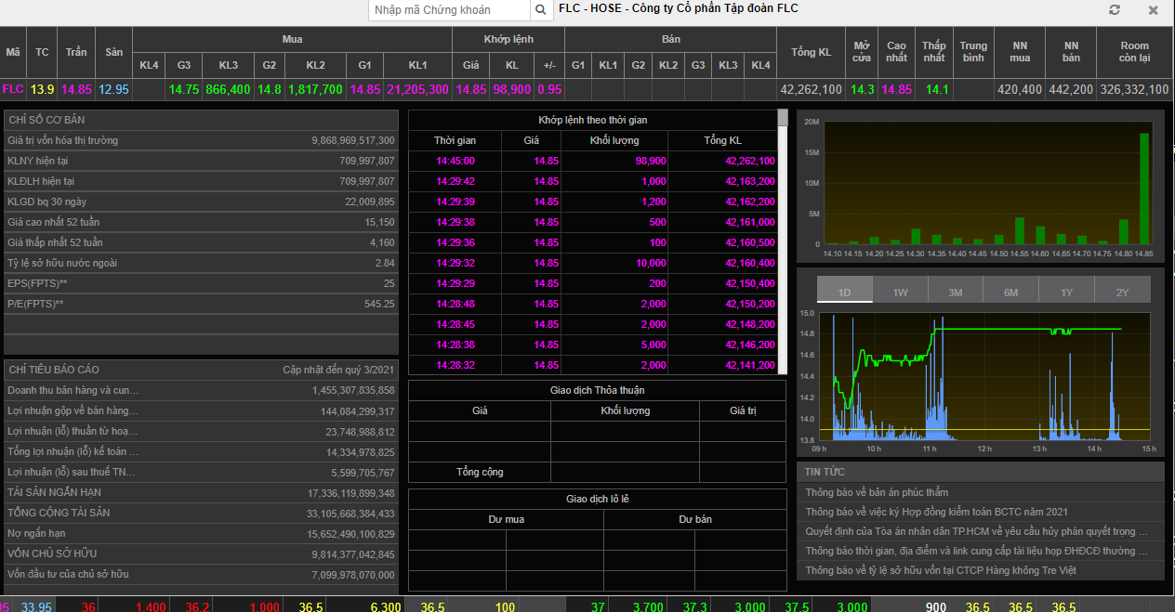This screenshot has width=1175, height=612.
Task: Switch chart to 6M range
Action: pyautogui.click(x=1011, y=290)
